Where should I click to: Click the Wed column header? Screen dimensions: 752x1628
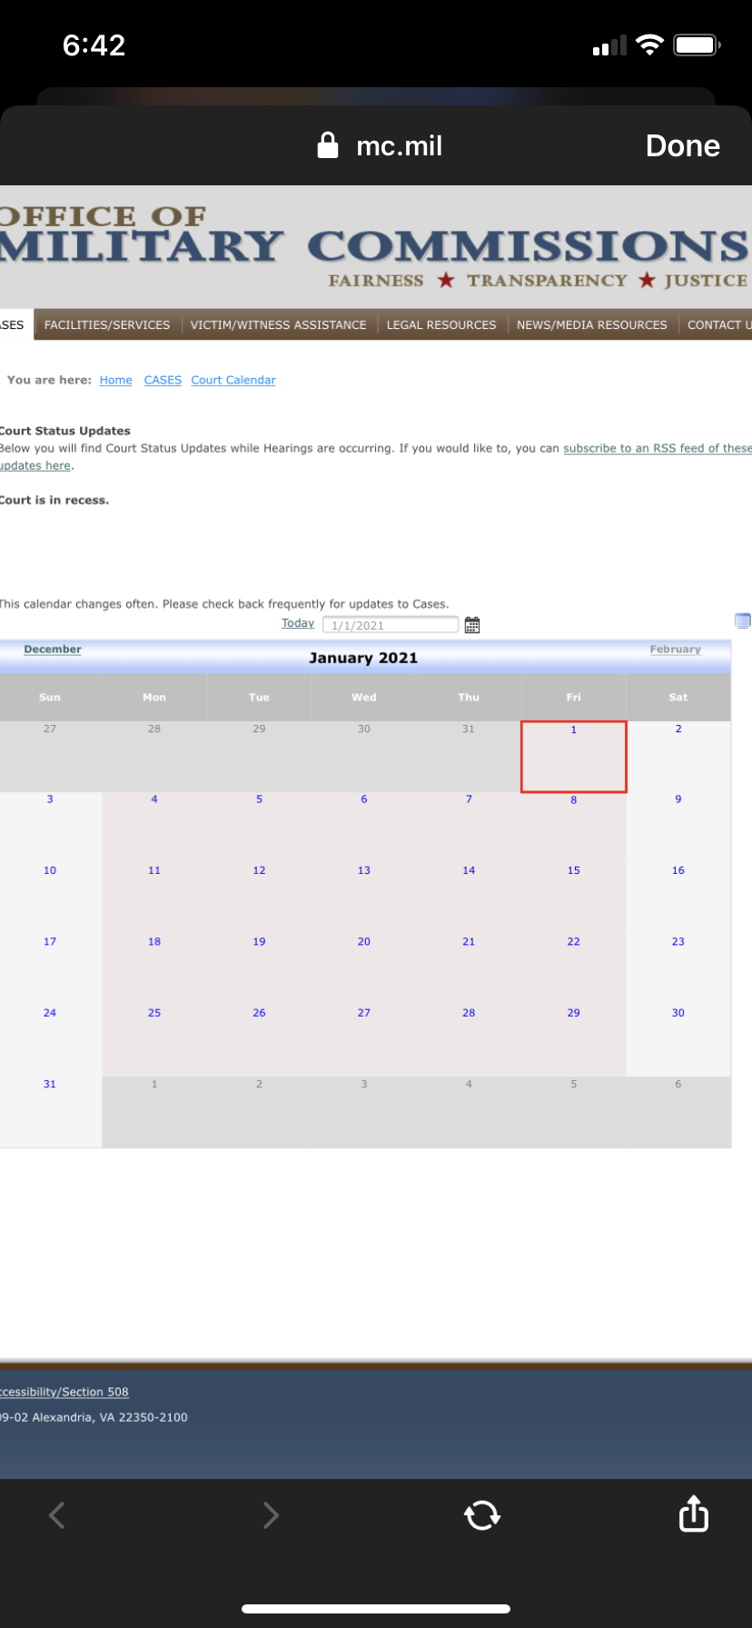pos(364,697)
